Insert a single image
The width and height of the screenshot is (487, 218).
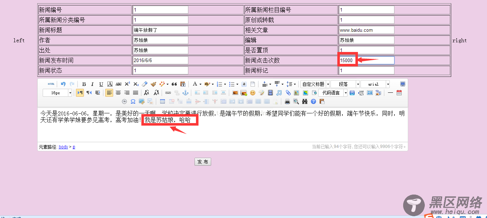coord(235,93)
